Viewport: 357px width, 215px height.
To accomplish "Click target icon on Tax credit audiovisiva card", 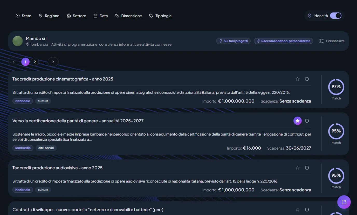I will point(307,168).
